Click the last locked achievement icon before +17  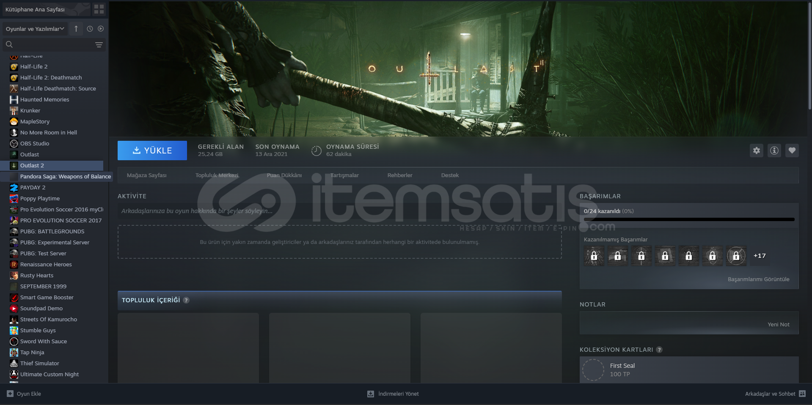[x=736, y=256]
